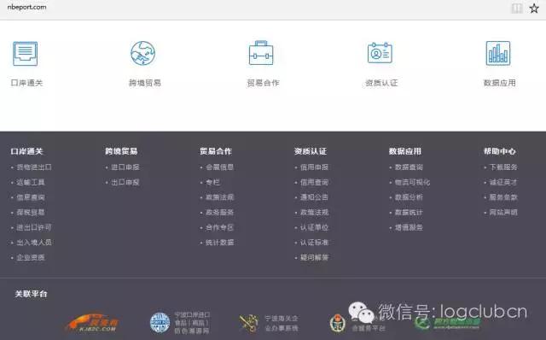Open the 货物进出口 footer link
Screen dimensions: 546x340
(x=34, y=167)
